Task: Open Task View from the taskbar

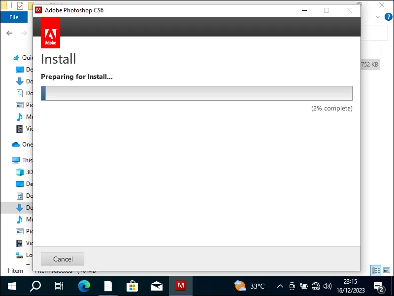Action: pyautogui.click(x=59, y=286)
